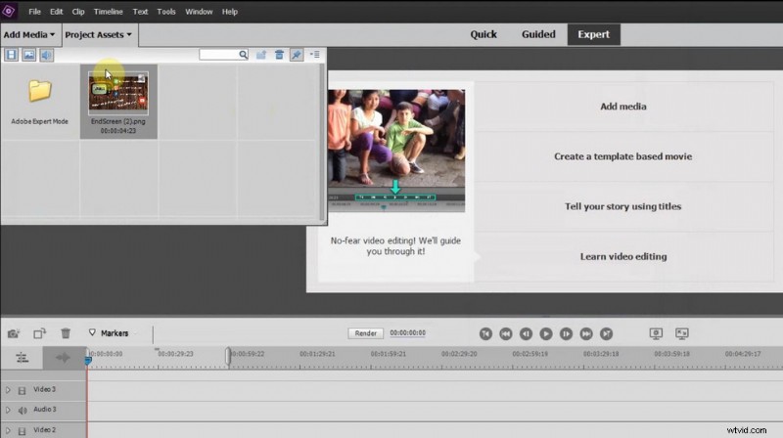The height and width of the screenshot is (438, 783).
Task: Toggle the pin icon on Project Assets panel
Action: 297,55
